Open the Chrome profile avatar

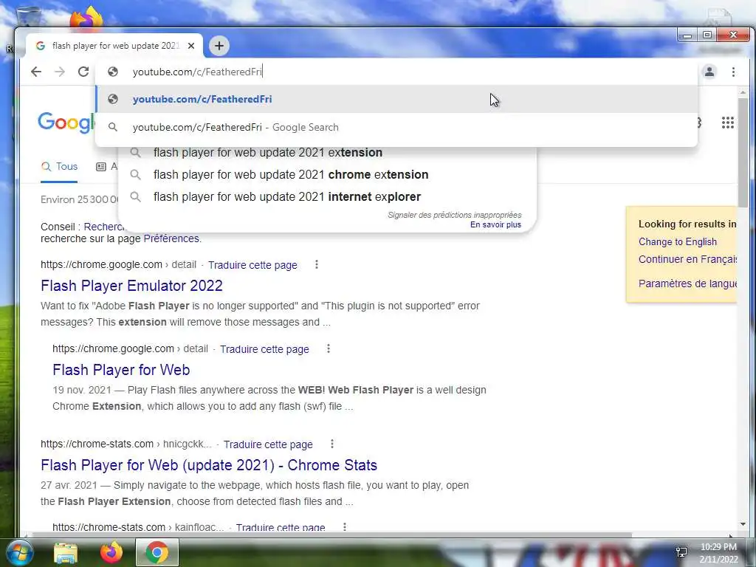click(709, 72)
